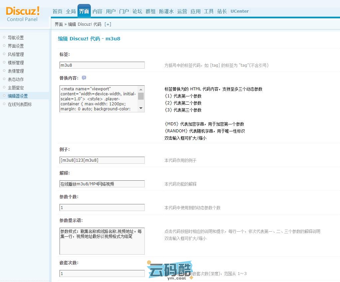Viewport: 340px width, 282px height.
Task: Open 风格管理 in the left sidebar
Action: (x=16, y=54)
